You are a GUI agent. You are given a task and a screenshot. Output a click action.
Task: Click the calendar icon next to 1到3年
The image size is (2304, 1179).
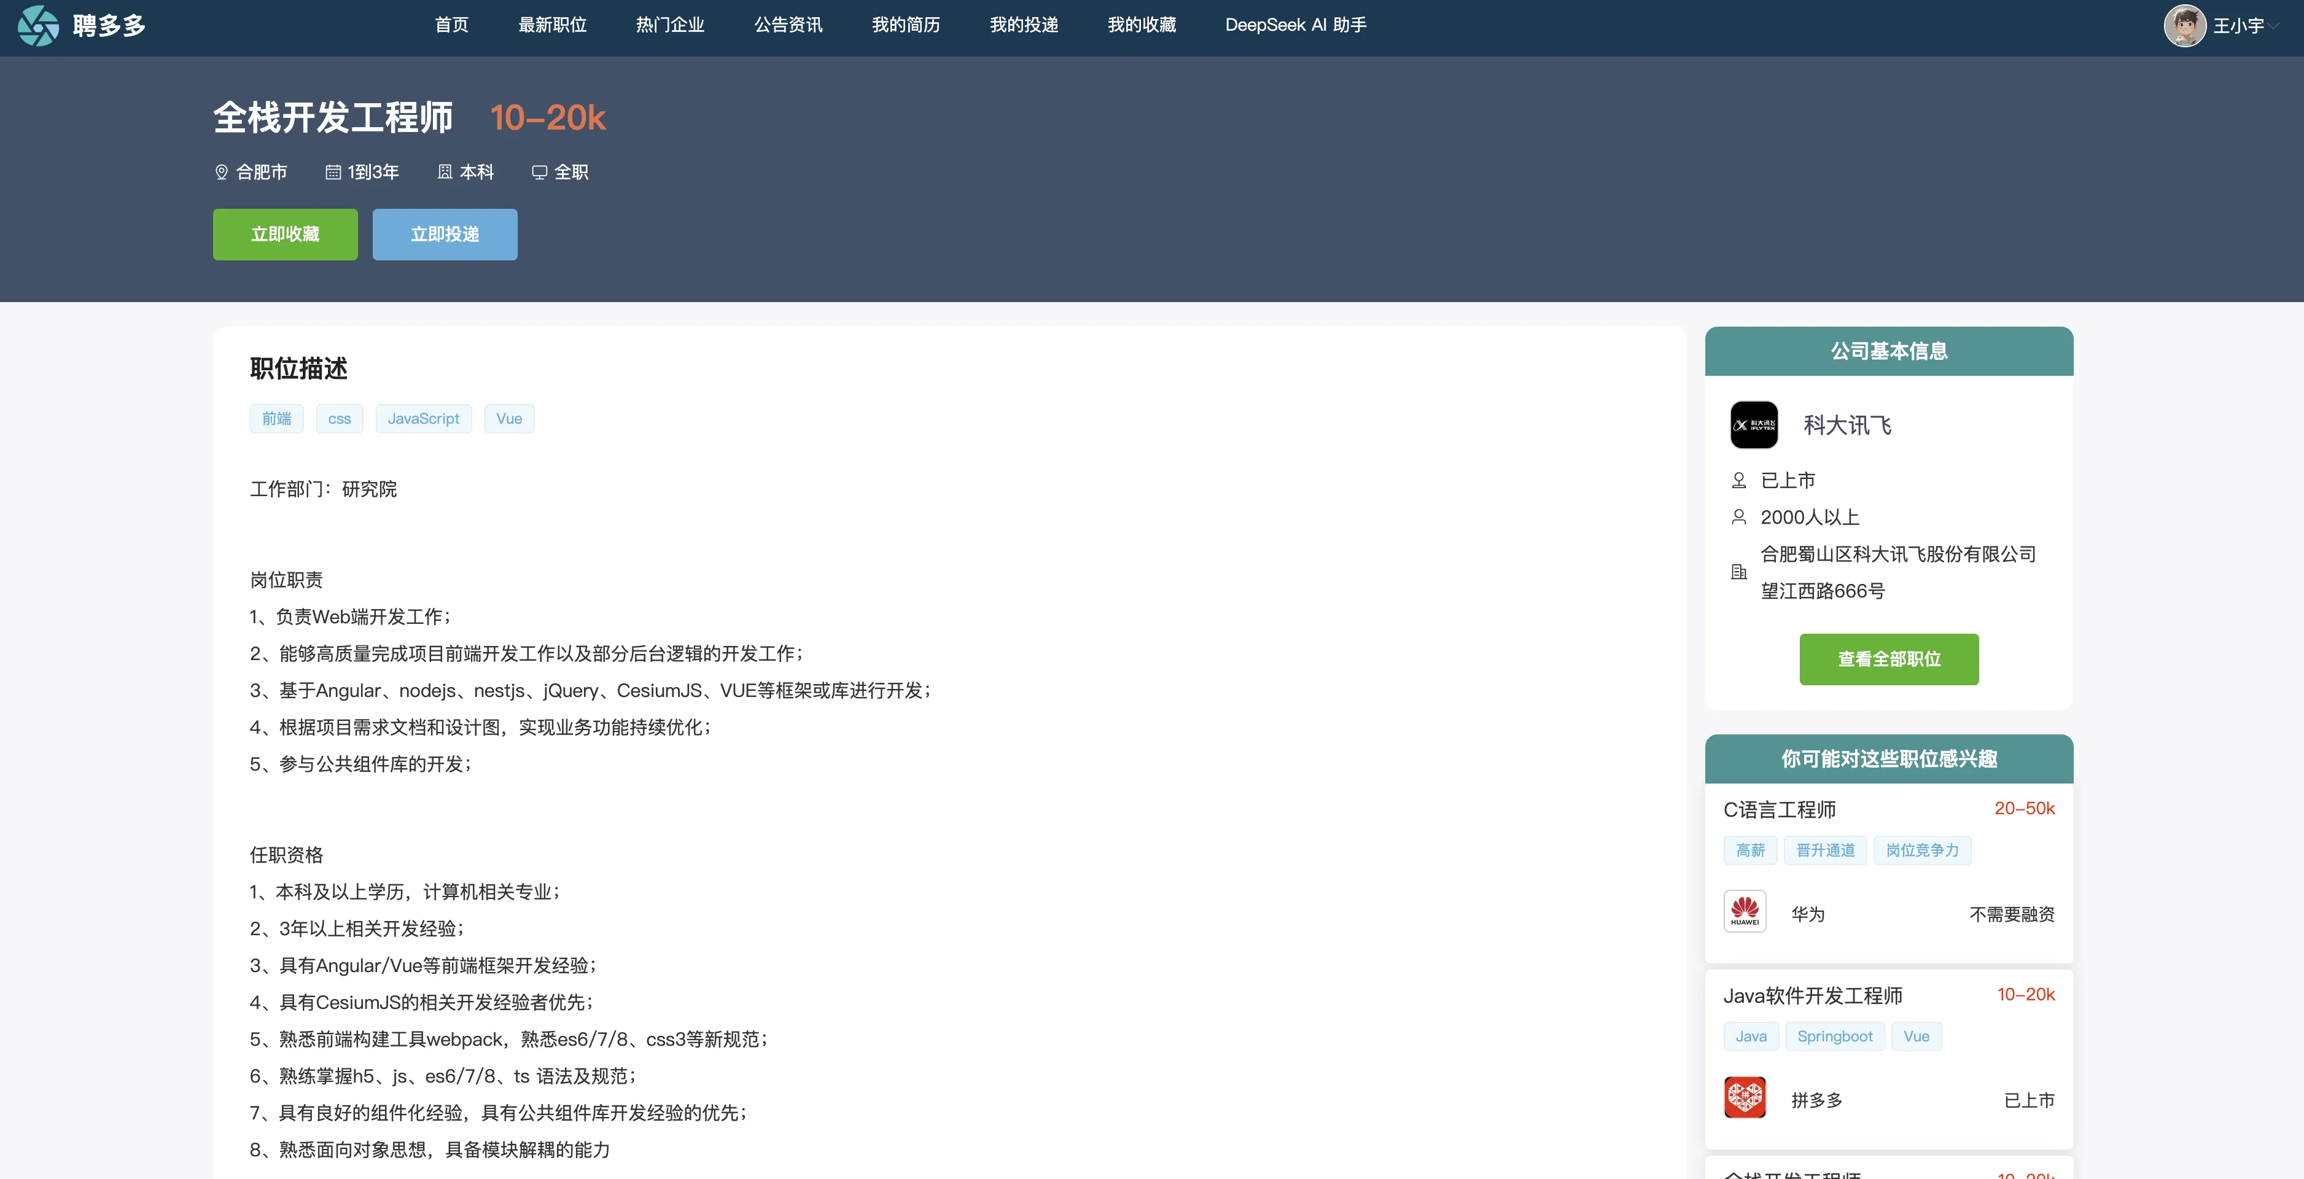pyautogui.click(x=333, y=172)
